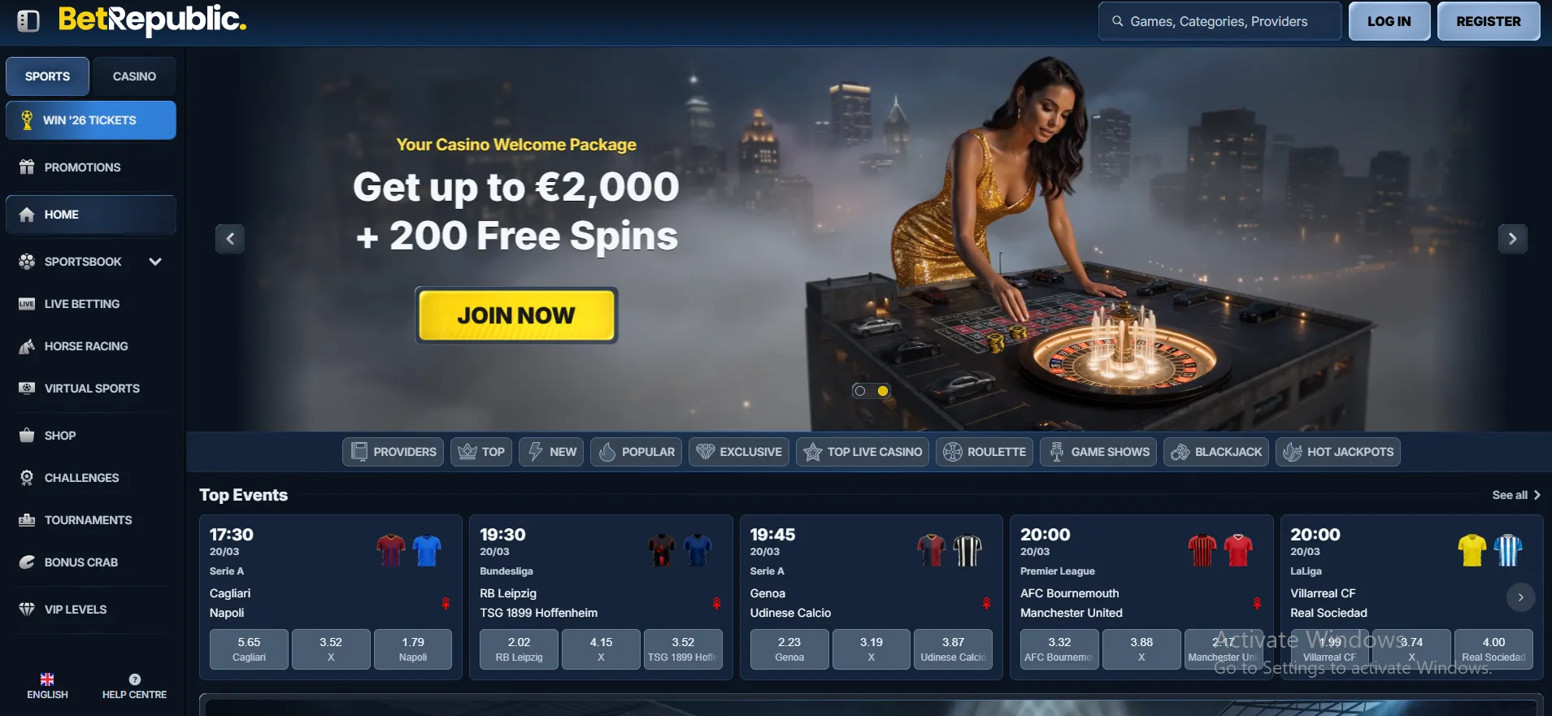
Task: Select the yellow carousel slide indicator dot
Action: 883,391
